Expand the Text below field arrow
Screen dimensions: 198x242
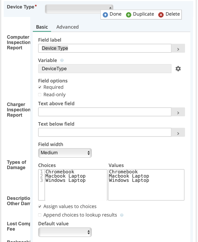pyautogui.click(x=178, y=133)
